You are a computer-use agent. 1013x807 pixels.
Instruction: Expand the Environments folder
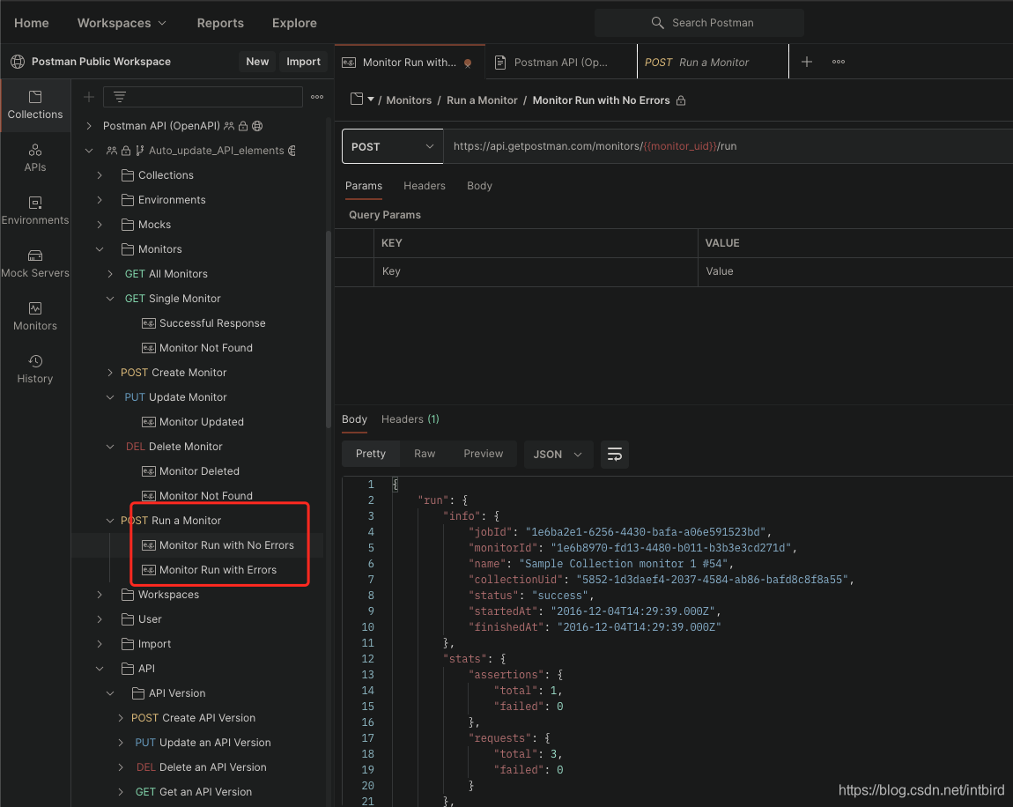click(100, 200)
